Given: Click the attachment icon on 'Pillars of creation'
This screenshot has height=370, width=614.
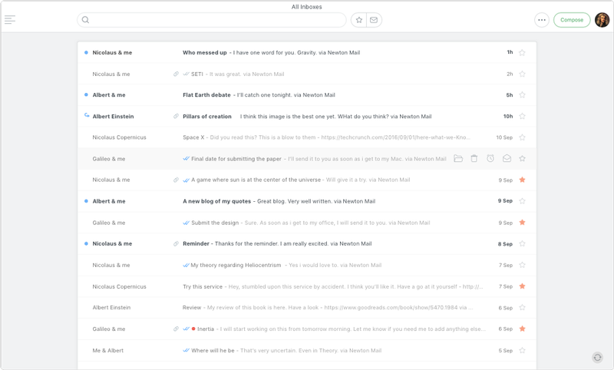Looking at the screenshot, I should (x=176, y=117).
